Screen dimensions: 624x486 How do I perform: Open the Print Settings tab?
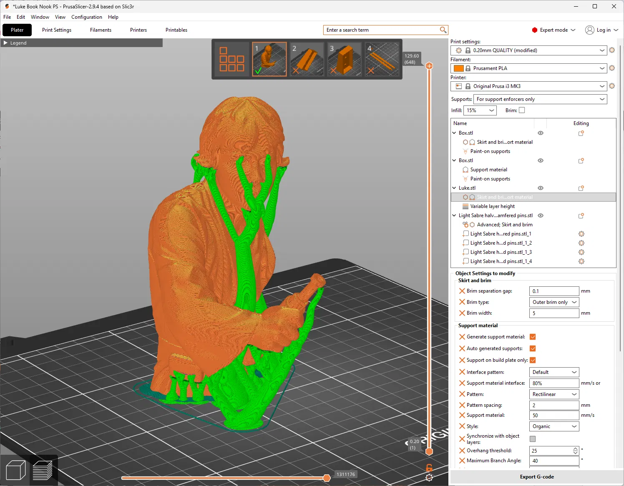(57, 30)
